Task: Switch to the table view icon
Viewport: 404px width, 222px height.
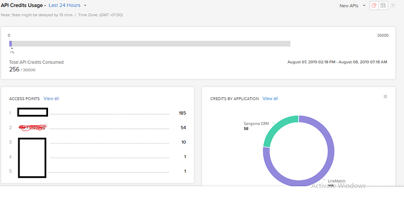Action: click(x=383, y=5)
